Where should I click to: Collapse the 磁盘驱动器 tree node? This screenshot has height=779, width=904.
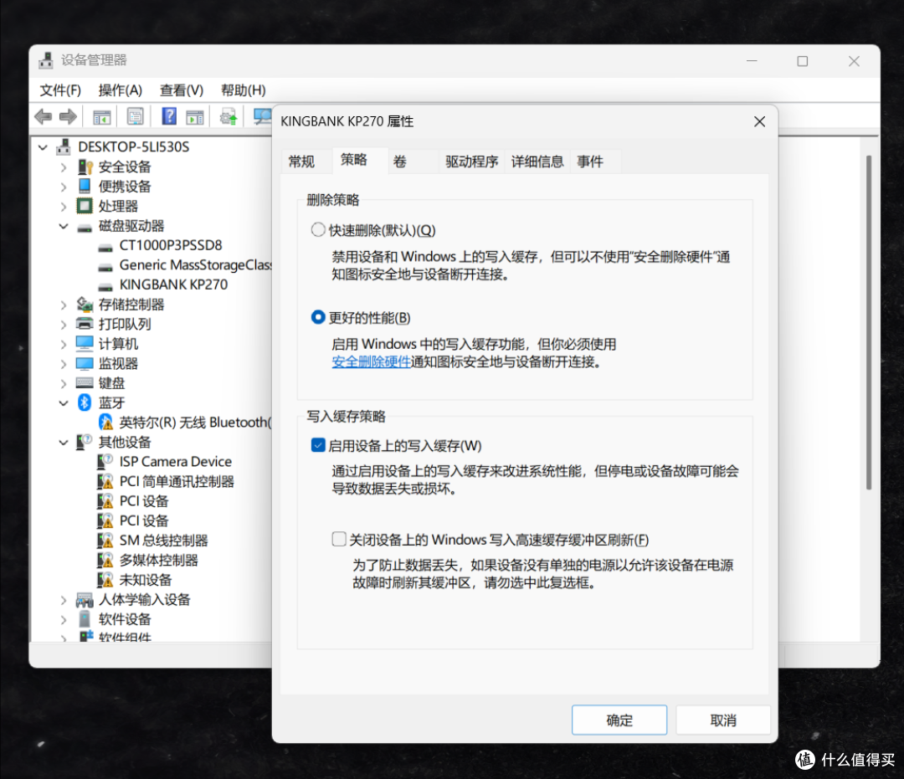(x=64, y=227)
